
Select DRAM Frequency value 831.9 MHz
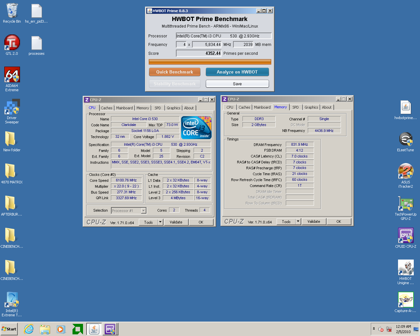(300, 144)
